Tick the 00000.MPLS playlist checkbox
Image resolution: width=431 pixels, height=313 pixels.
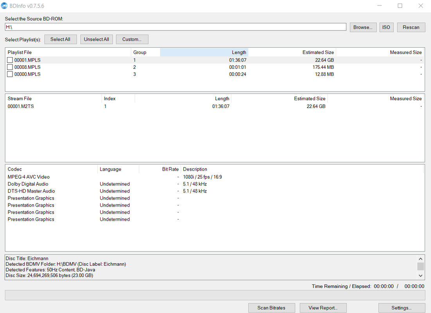point(10,74)
